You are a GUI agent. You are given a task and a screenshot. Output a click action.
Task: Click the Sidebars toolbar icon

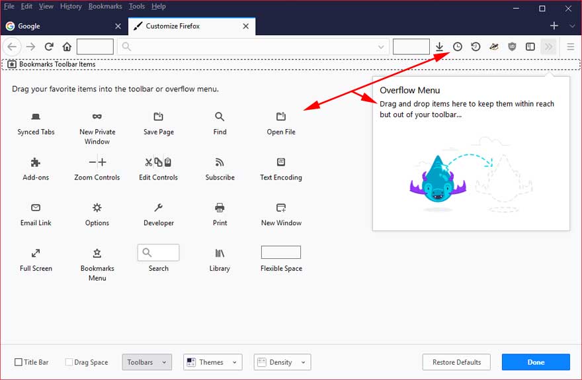pos(530,47)
